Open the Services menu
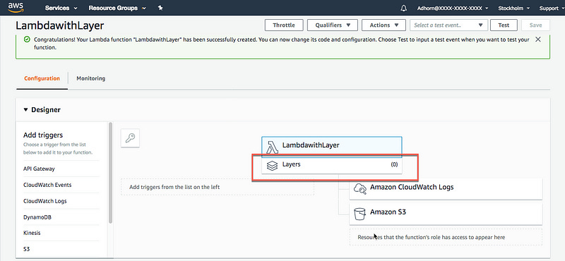This screenshot has height=261, width=565. click(x=61, y=8)
